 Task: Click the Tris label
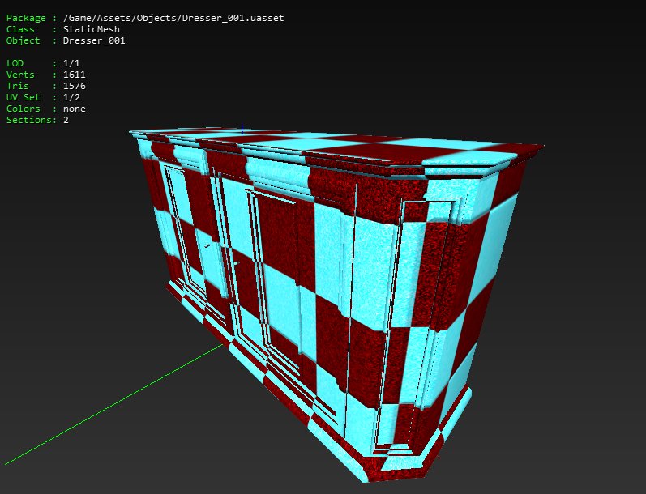18,86
